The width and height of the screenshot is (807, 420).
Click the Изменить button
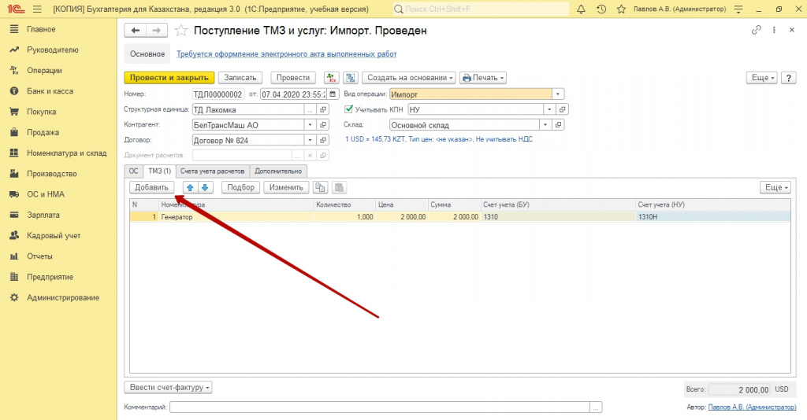[x=286, y=187]
